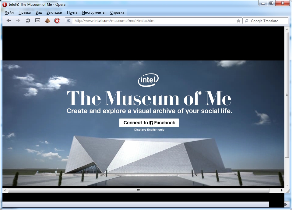Click the Google Translate search field

[268, 21]
